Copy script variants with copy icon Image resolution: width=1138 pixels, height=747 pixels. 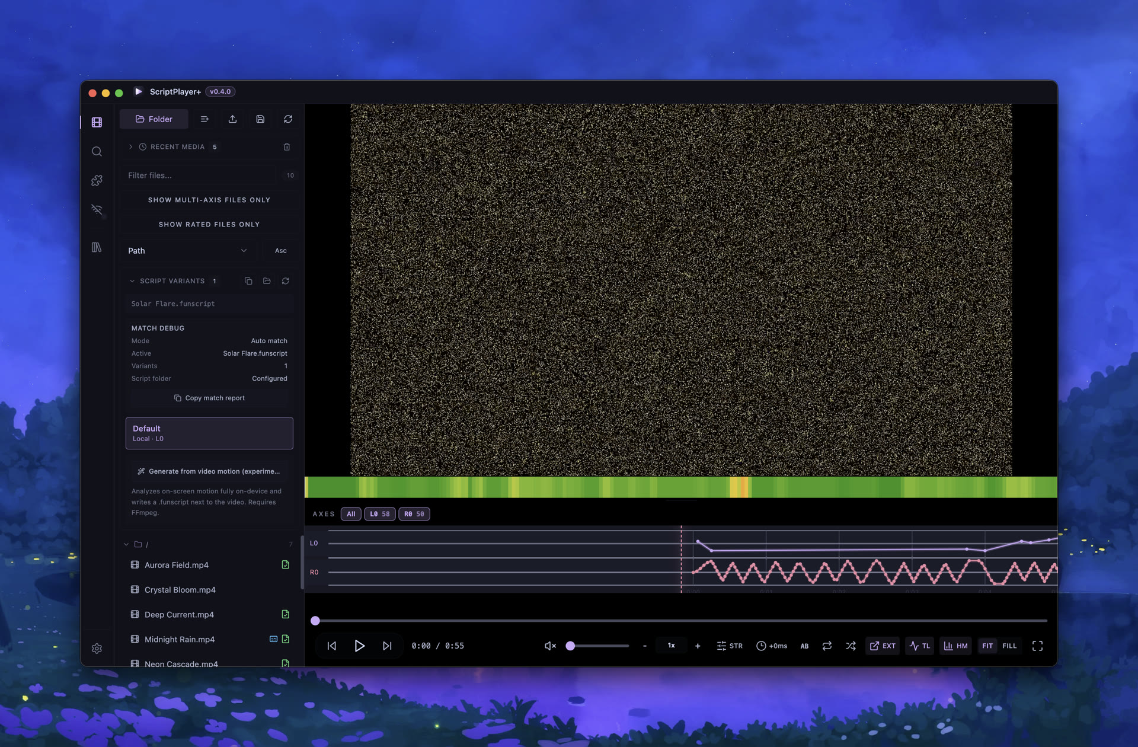pyautogui.click(x=248, y=281)
